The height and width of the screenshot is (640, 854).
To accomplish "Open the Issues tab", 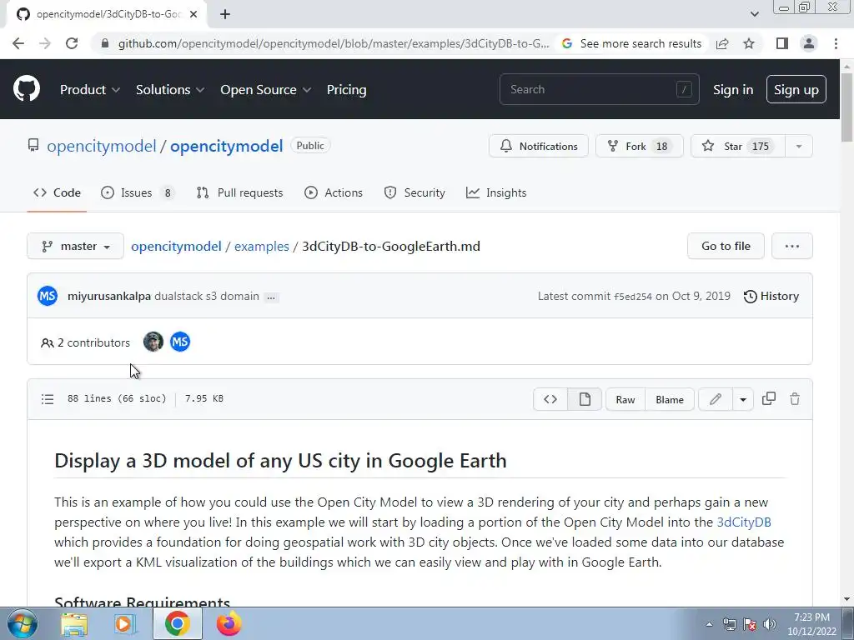I will [x=138, y=192].
